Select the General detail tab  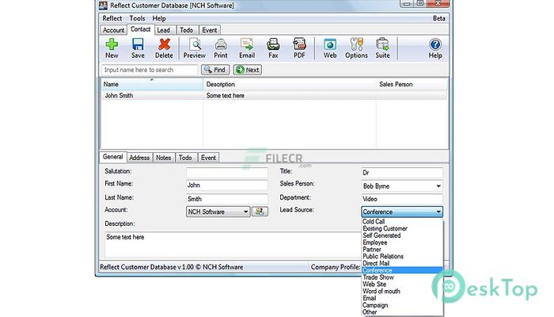pos(112,157)
